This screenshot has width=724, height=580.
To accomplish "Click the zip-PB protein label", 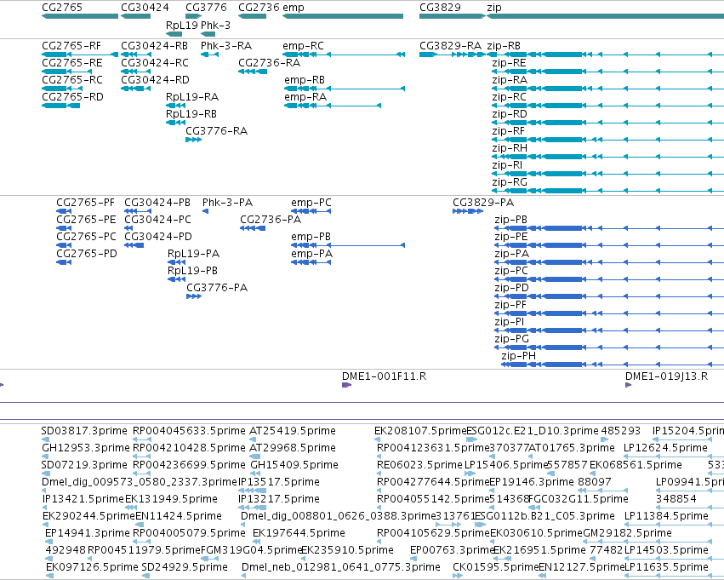I will point(510,220).
